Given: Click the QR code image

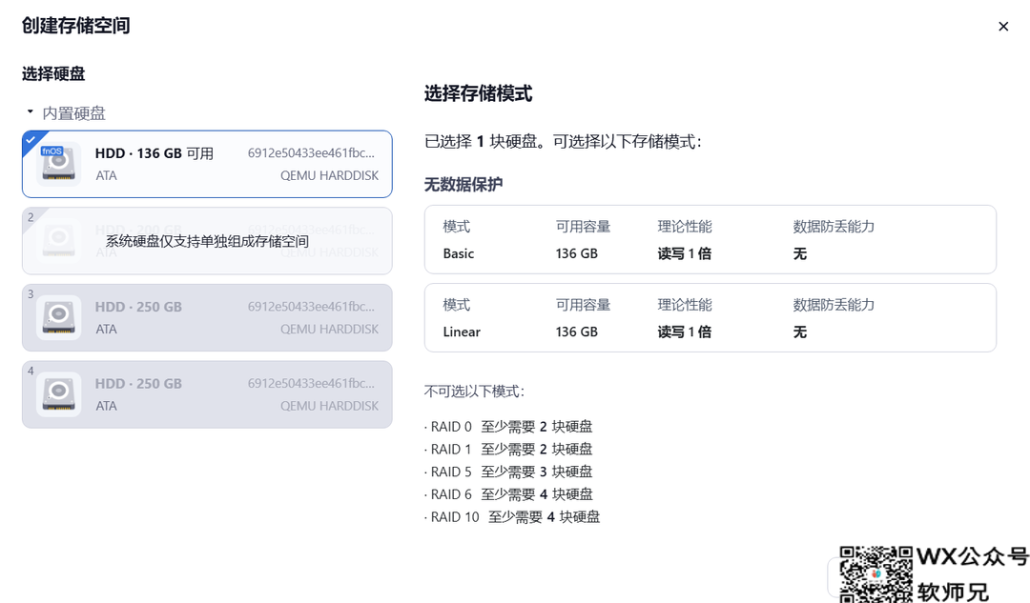Looking at the screenshot, I should tap(875, 573).
